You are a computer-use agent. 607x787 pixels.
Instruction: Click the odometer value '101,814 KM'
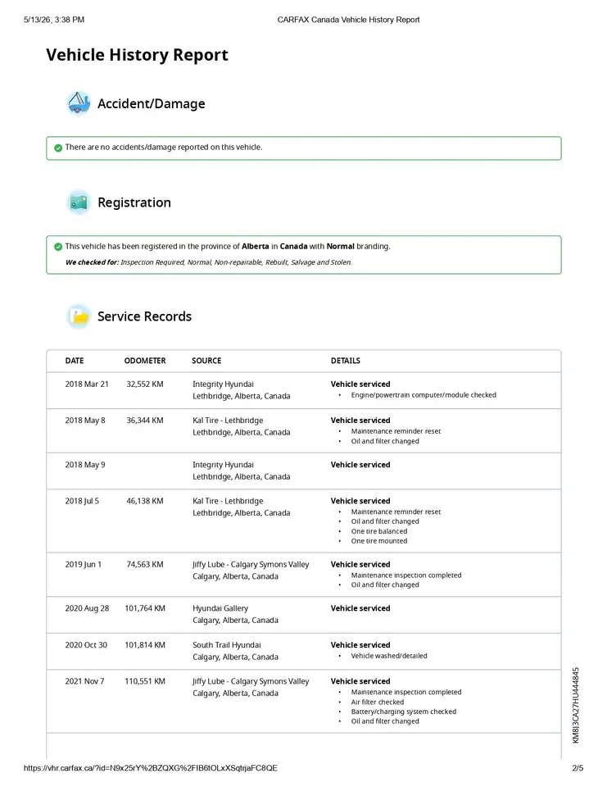(x=144, y=645)
